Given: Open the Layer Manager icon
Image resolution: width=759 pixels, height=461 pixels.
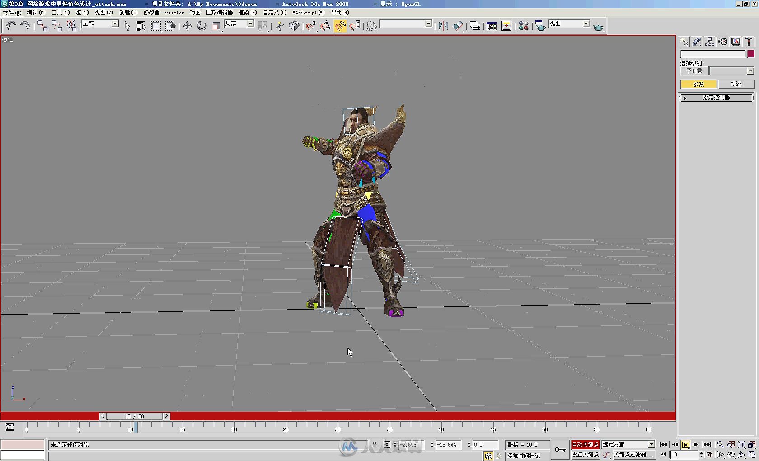Looking at the screenshot, I should tap(475, 26).
